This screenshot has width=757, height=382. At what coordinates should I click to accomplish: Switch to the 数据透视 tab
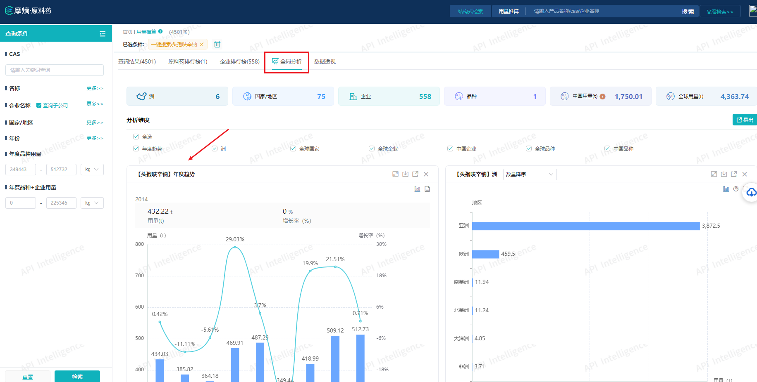click(x=325, y=61)
